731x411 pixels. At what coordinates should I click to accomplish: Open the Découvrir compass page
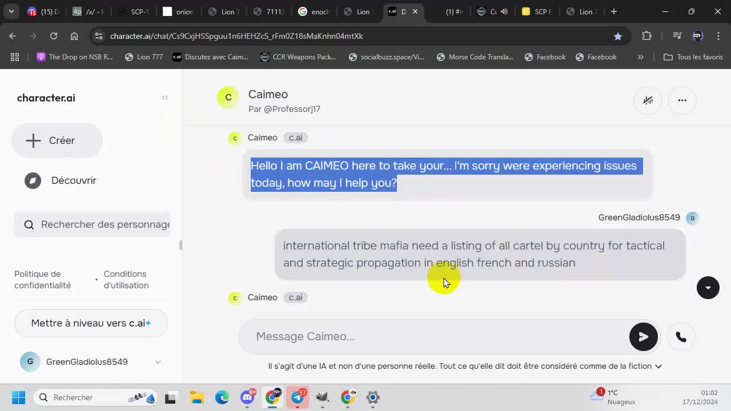click(61, 180)
